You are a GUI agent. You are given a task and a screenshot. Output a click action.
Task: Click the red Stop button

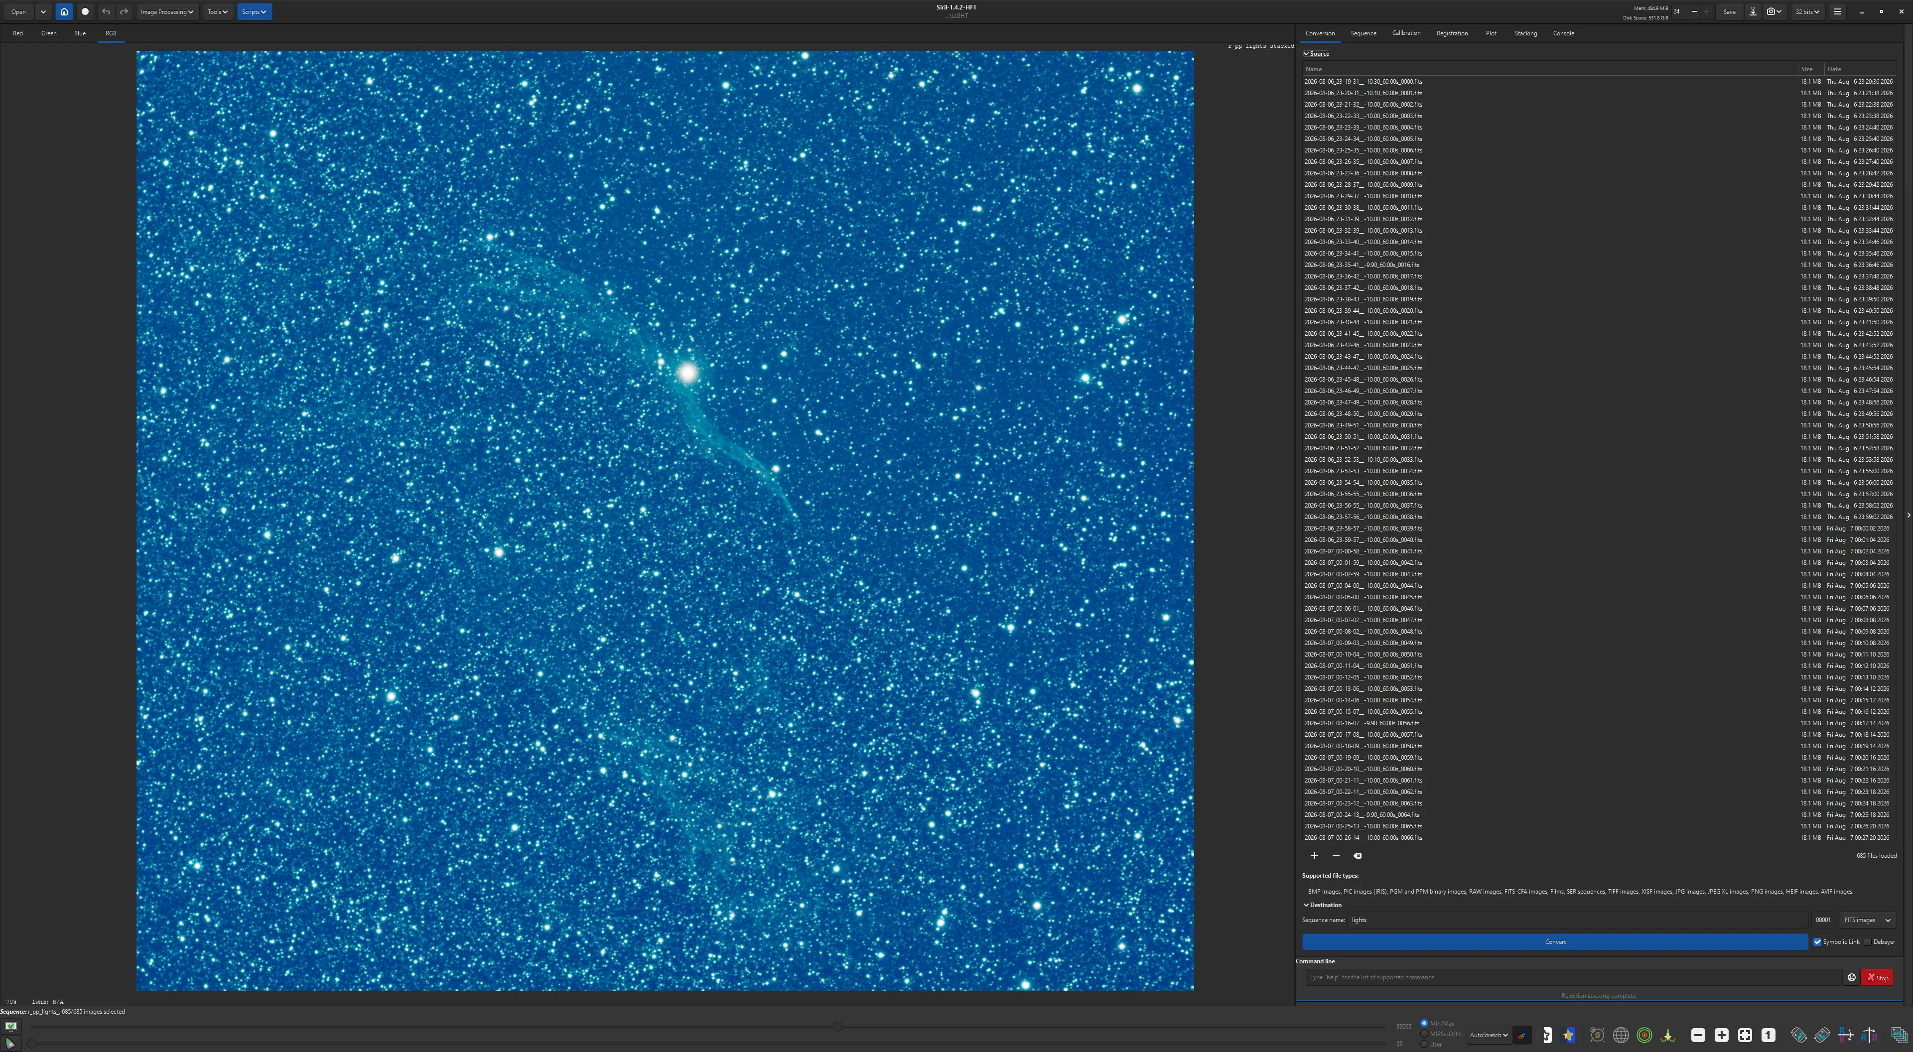coord(1877,978)
